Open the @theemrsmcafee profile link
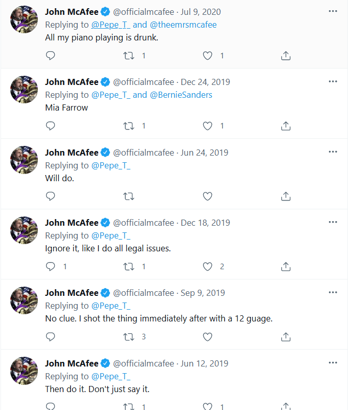The width and height of the screenshot is (348, 410). 183,25
